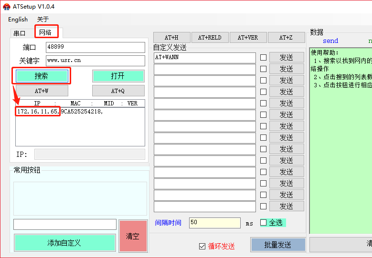Send the AT+W command
Viewport: 372px width, 258px height.
[42, 91]
